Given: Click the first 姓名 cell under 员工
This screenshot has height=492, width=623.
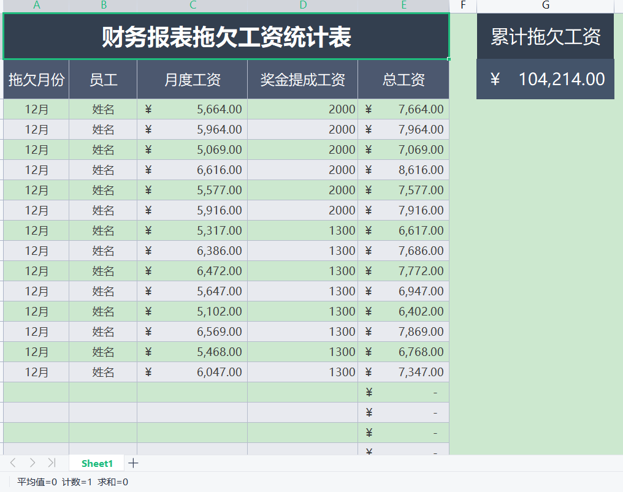Looking at the screenshot, I should click(103, 109).
